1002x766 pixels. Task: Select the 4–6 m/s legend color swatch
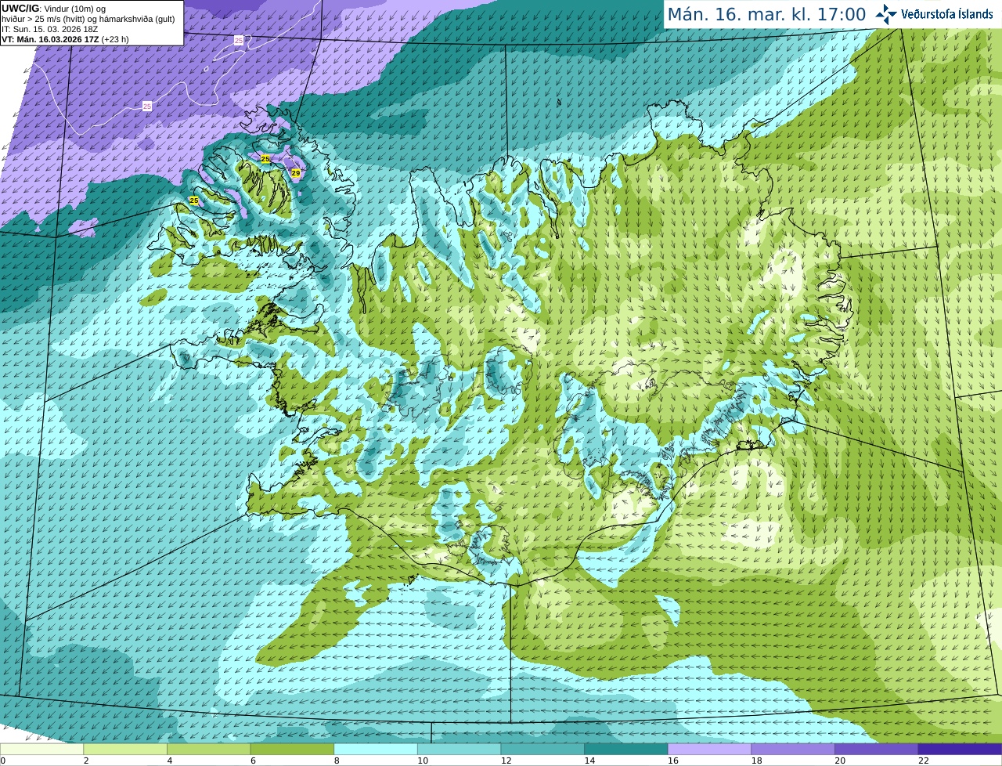[x=209, y=749]
